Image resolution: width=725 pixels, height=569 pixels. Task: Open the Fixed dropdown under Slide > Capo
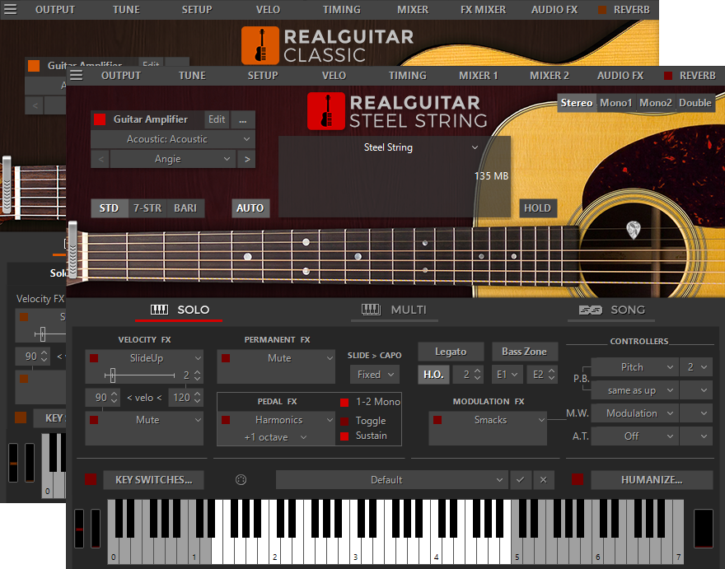click(375, 374)
